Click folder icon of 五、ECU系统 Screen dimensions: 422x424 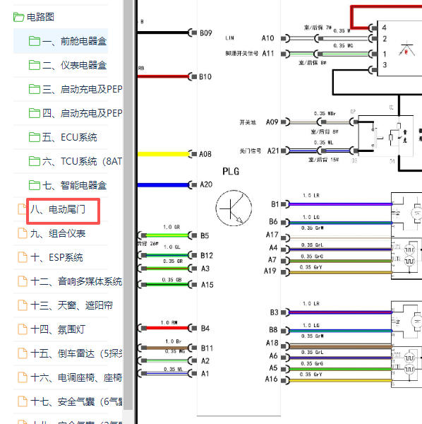(35, 137)
